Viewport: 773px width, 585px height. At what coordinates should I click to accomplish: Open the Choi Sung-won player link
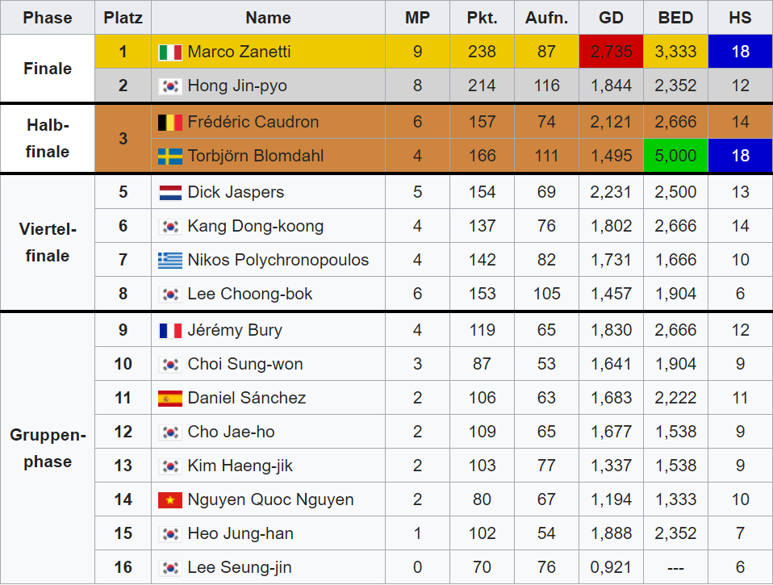(245, 364)
